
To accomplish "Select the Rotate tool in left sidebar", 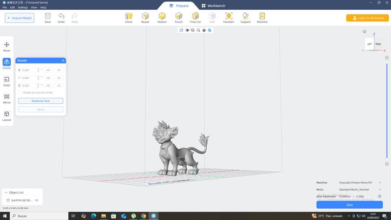I will coord(7,64).
